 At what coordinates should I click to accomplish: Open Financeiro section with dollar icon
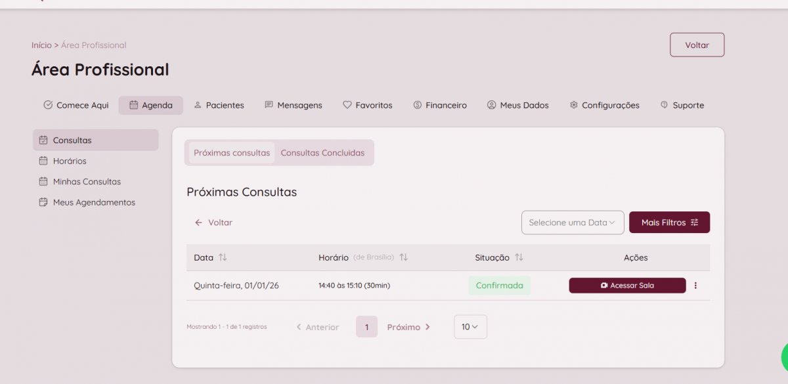pyautogui.click(x=439, y=105)
